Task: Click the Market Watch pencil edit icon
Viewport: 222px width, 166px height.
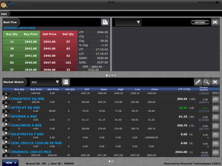Action: click(x=198, y=82)
